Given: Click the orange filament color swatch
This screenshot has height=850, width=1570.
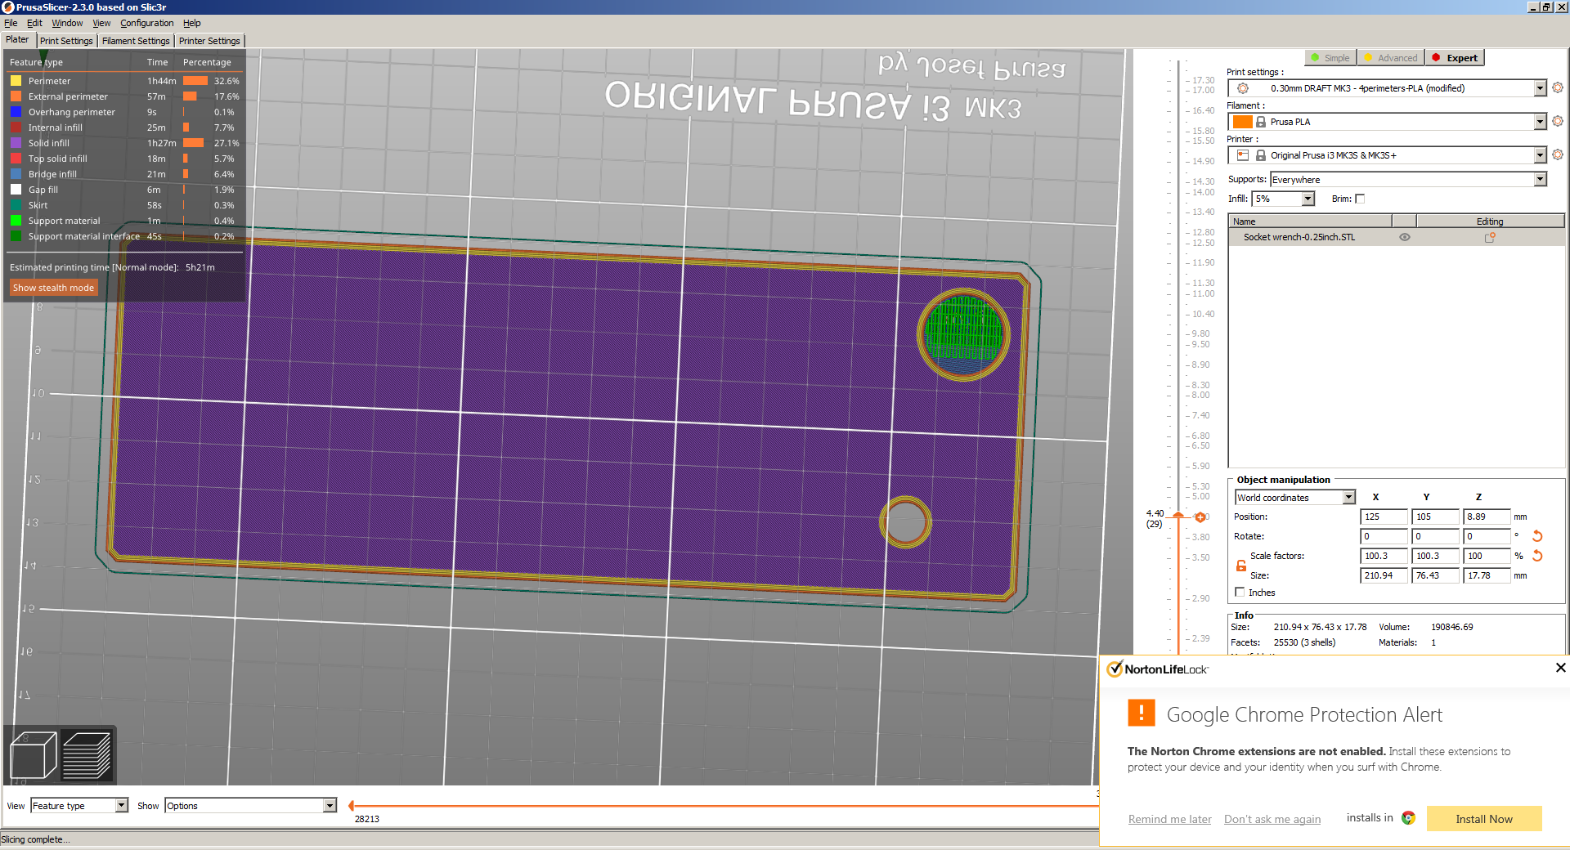Looking at the screenshot, I should click(1243, 122).
